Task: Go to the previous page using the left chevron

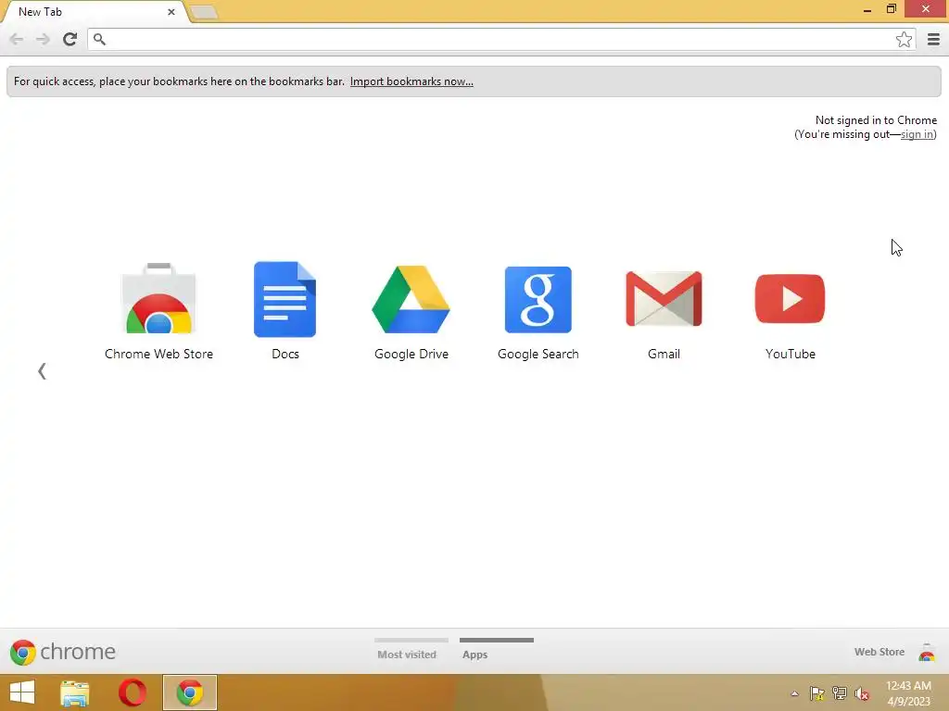Action: click(x=42, y=370)
